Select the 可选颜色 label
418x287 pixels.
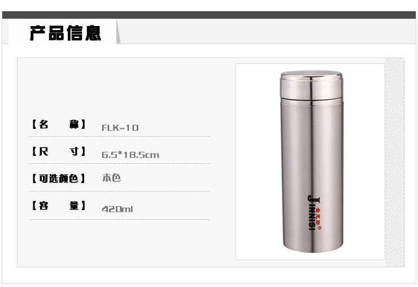pyautogui.click(x=58, y=179)
